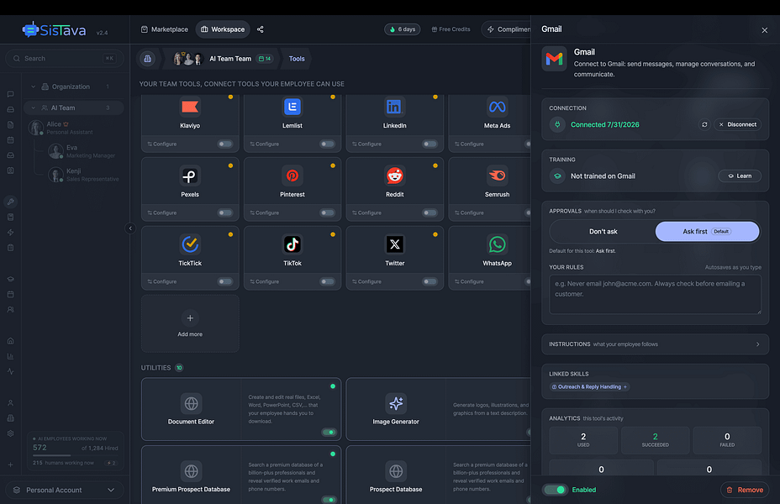Expand the Instructions section
780x504 pixels.
coord(655,344)
